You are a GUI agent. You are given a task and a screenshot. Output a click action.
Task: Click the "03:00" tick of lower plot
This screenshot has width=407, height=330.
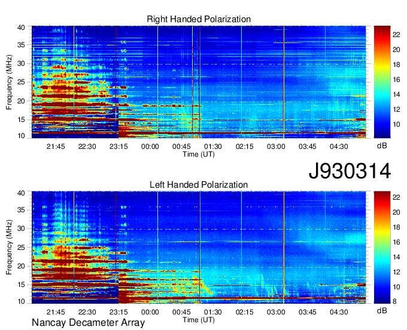(276, 312)
